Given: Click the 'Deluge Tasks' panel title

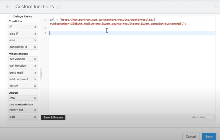Looking at the screenshot, I should coord(22,16).
